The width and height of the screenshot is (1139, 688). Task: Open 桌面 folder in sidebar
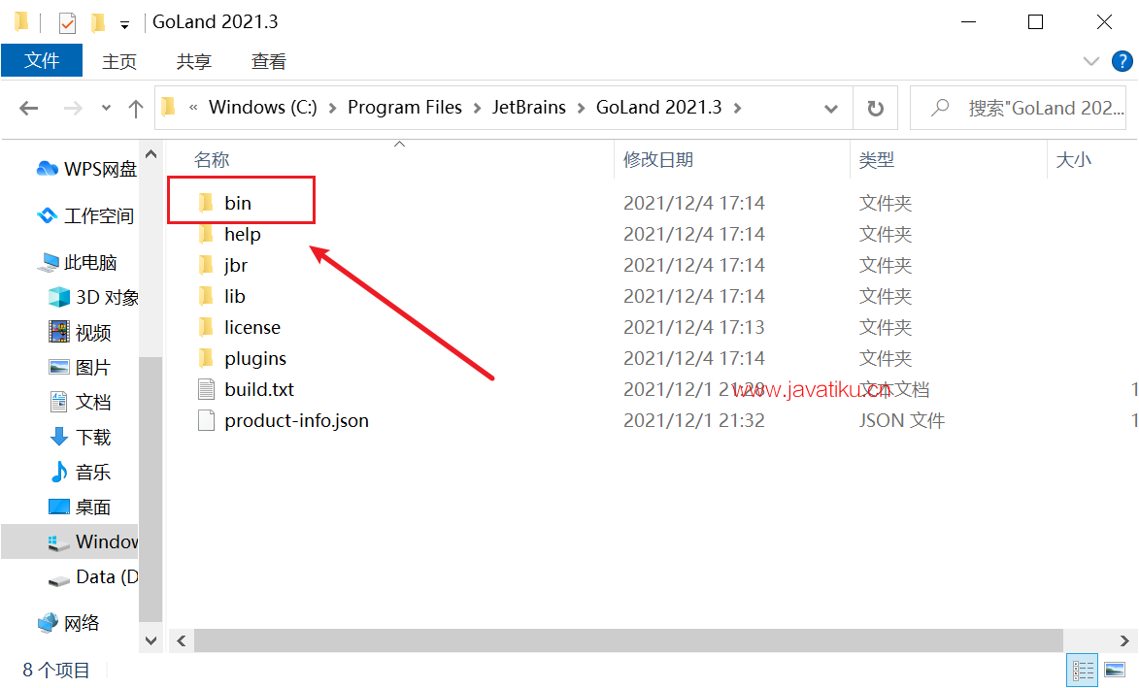[80, 507]
